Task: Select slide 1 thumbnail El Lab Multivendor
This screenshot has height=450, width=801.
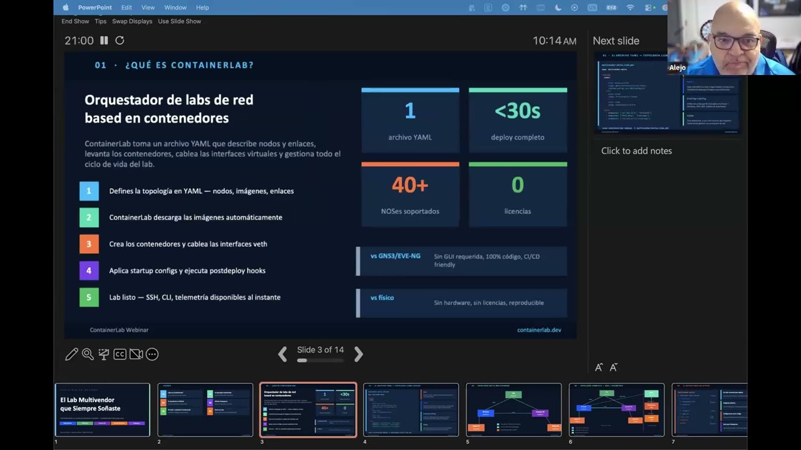Action: tap(103, 410)
